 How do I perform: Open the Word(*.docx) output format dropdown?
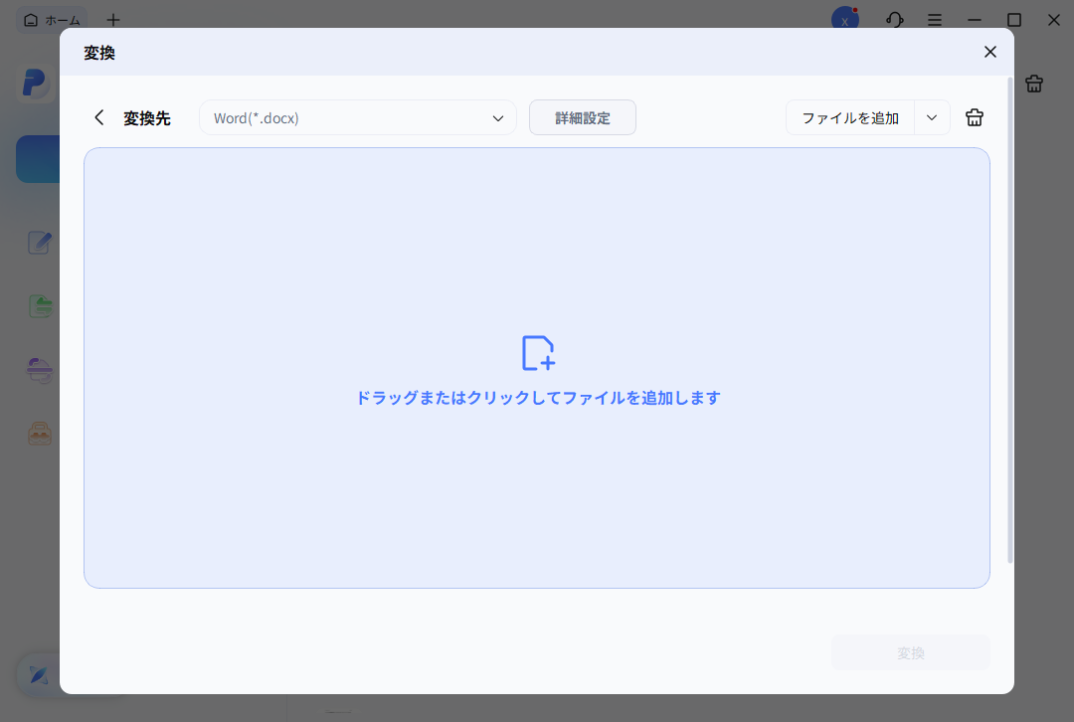(358, 116)
